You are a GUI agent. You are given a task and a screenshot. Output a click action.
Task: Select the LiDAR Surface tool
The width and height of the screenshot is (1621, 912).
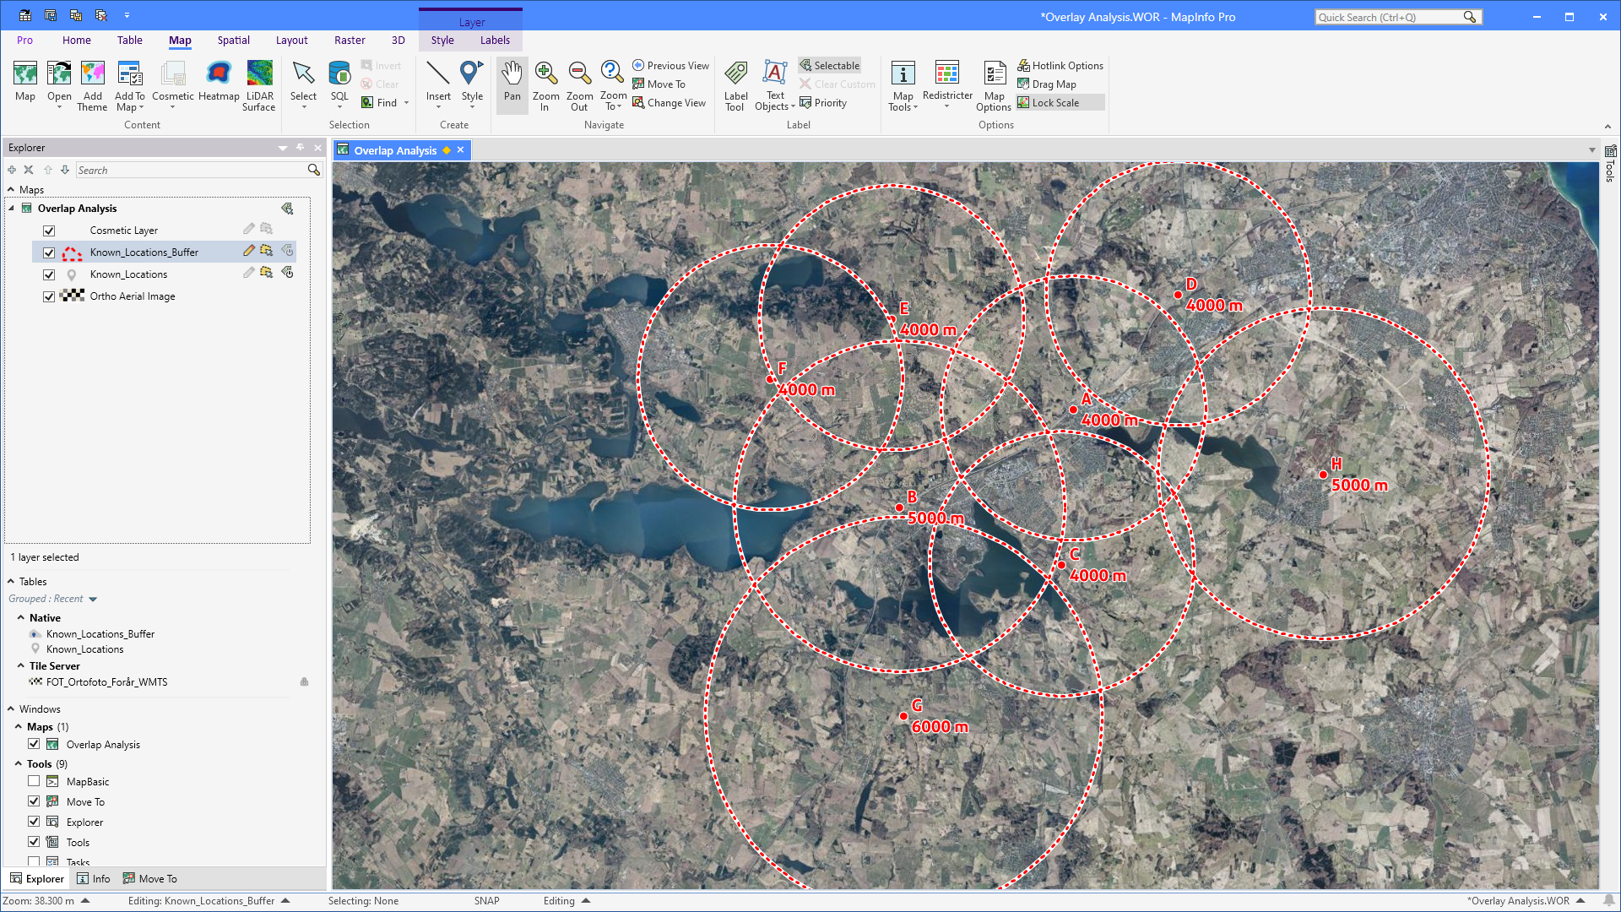coord(259,85)
